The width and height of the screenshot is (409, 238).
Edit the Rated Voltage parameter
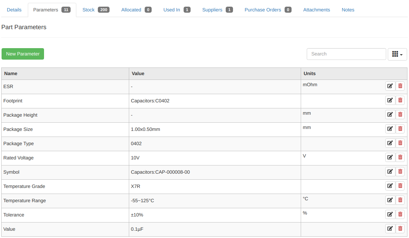pyautogui.click(x=390, y=157)
